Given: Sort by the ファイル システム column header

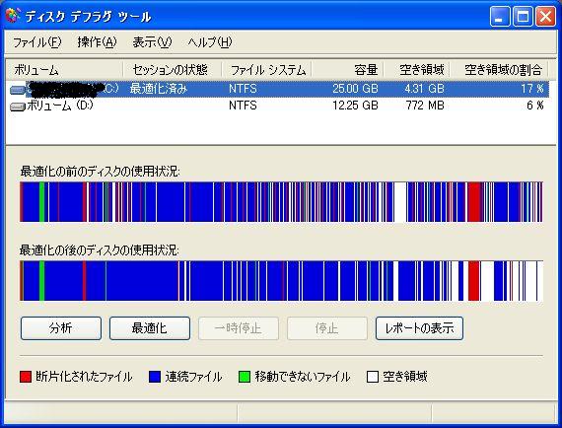Looking at the screenshot, I should 266,70.
